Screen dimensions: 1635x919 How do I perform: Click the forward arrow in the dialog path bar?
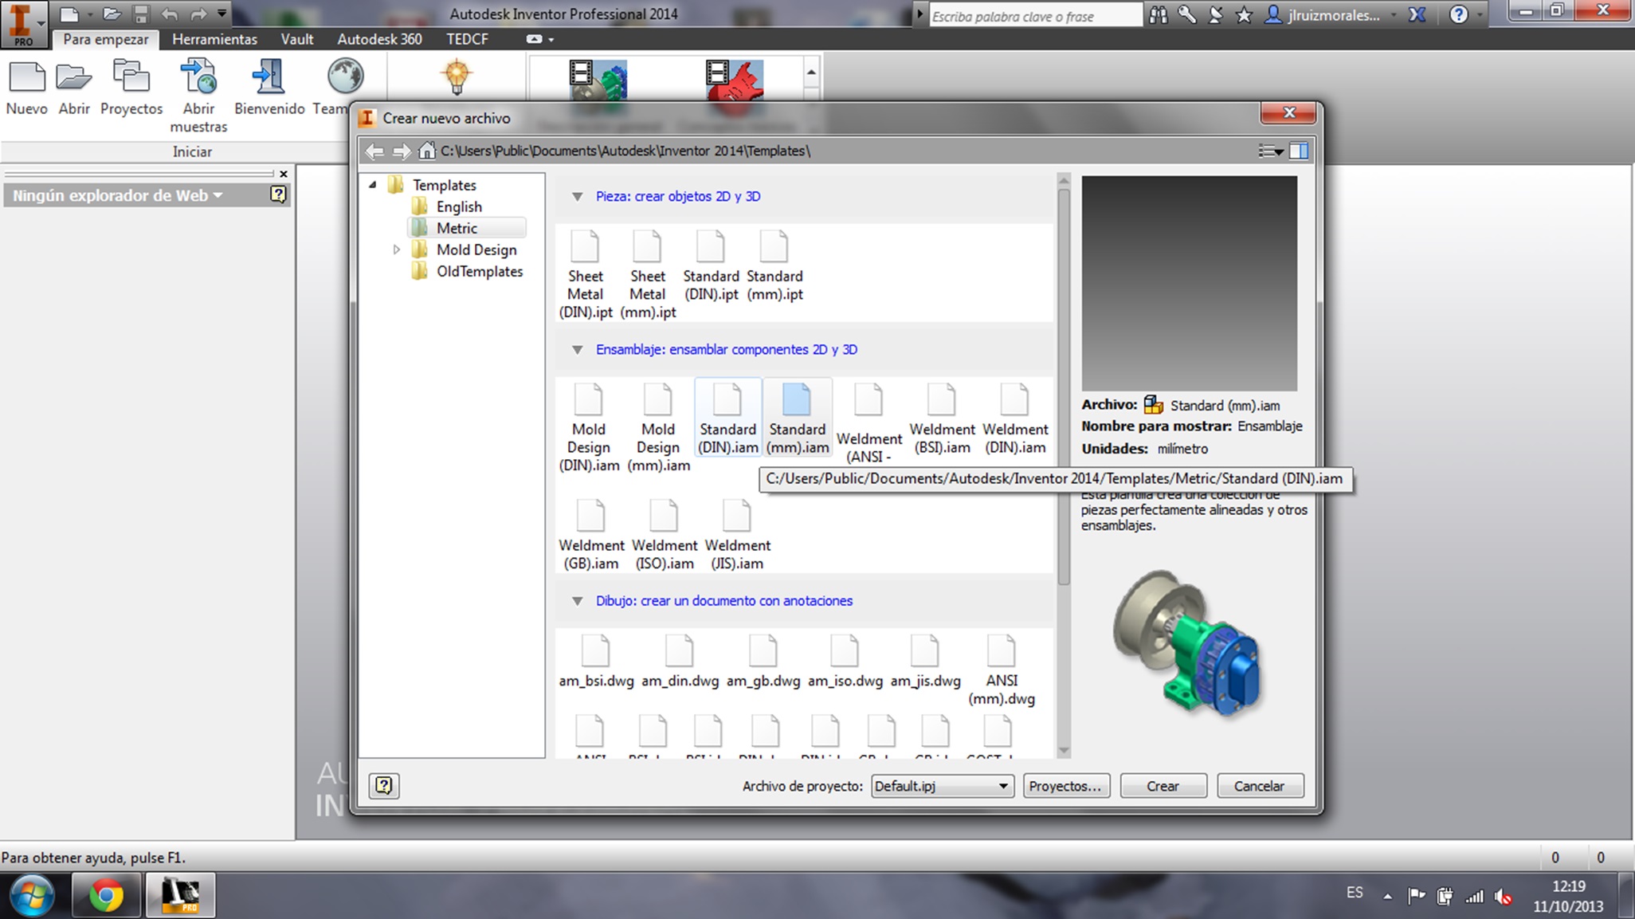tap(402, 151)
